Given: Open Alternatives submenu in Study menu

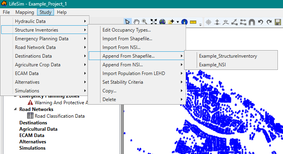Looking at the screenshot, I should 45,82.
